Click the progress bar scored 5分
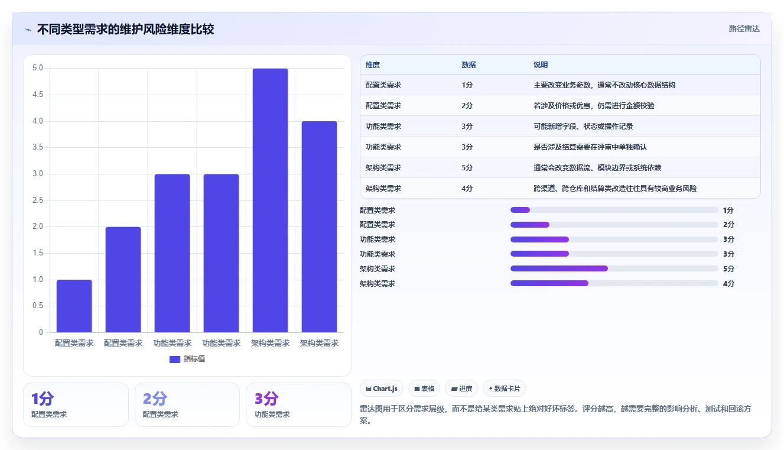 pos(614,268)
